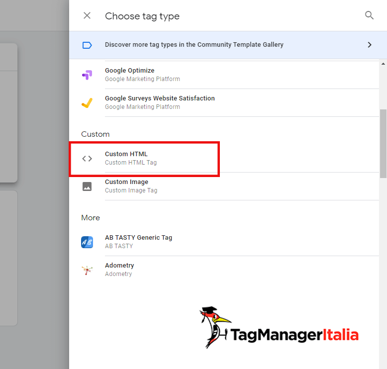This screenshot has width=387, height=369.
Task: Click the Custom Image picture icon
Action: (87, 186)
